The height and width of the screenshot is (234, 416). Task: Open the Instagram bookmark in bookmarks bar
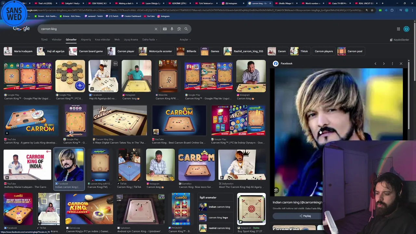[163, 16]
